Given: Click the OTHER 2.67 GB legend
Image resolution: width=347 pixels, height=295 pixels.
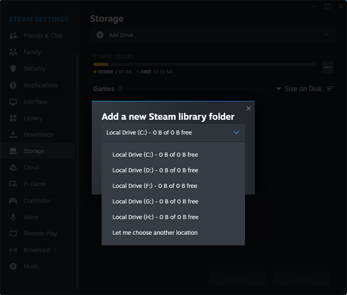Looking at the screenshot, I should [x=113, y=72].
